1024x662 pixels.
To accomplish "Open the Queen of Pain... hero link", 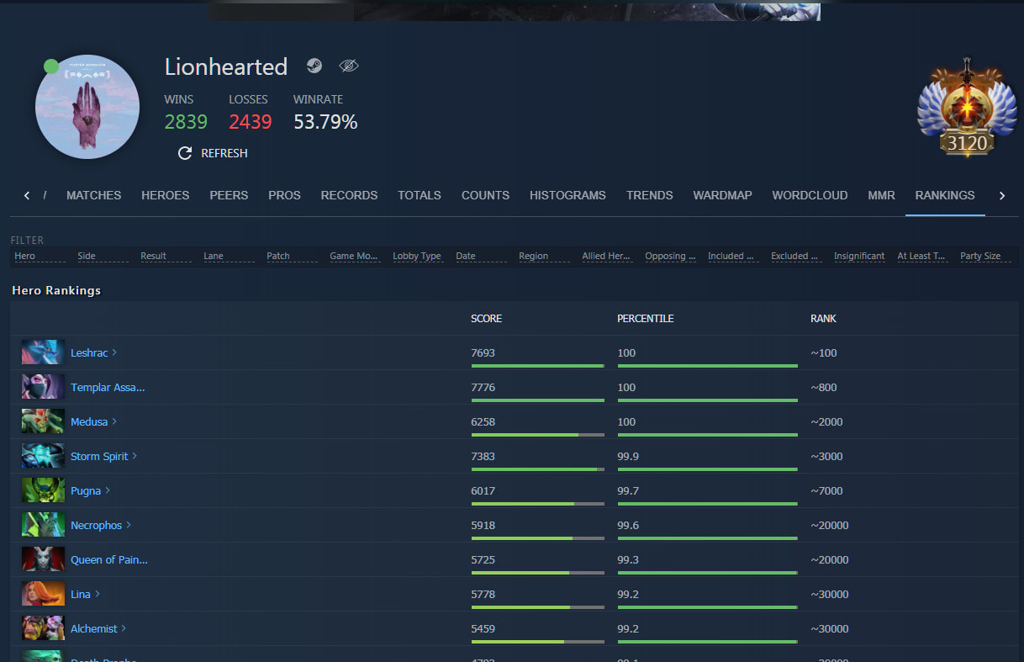I will (x=109, y=560).
